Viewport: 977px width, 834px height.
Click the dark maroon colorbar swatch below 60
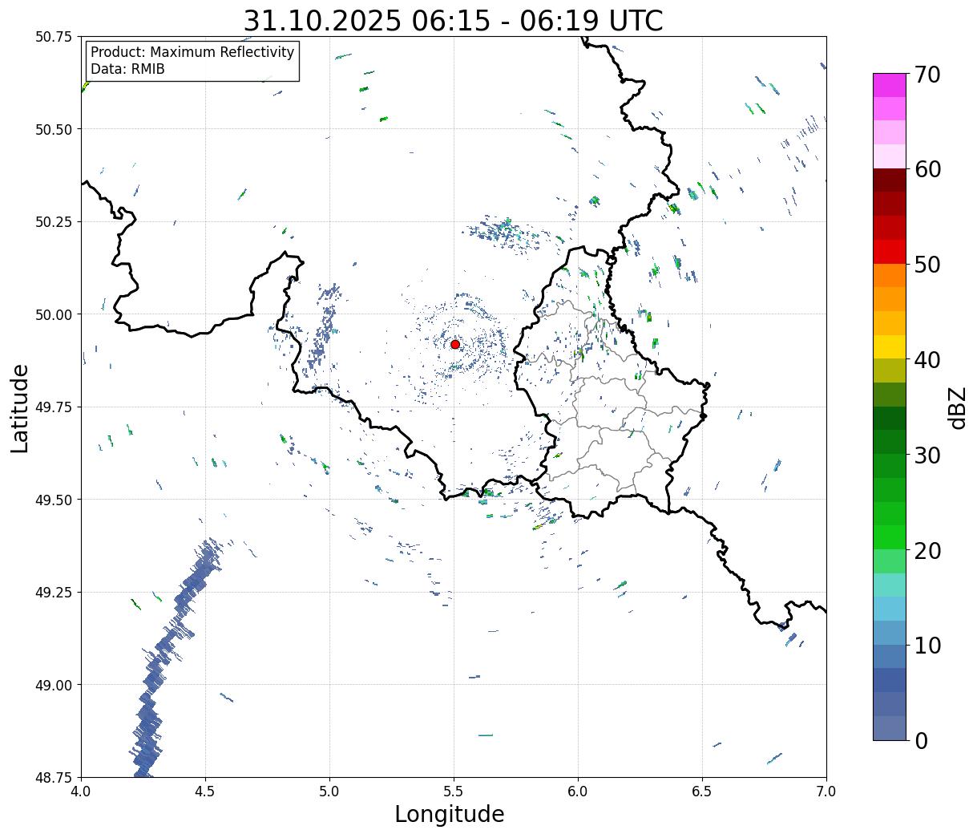[x=890, y=180]
